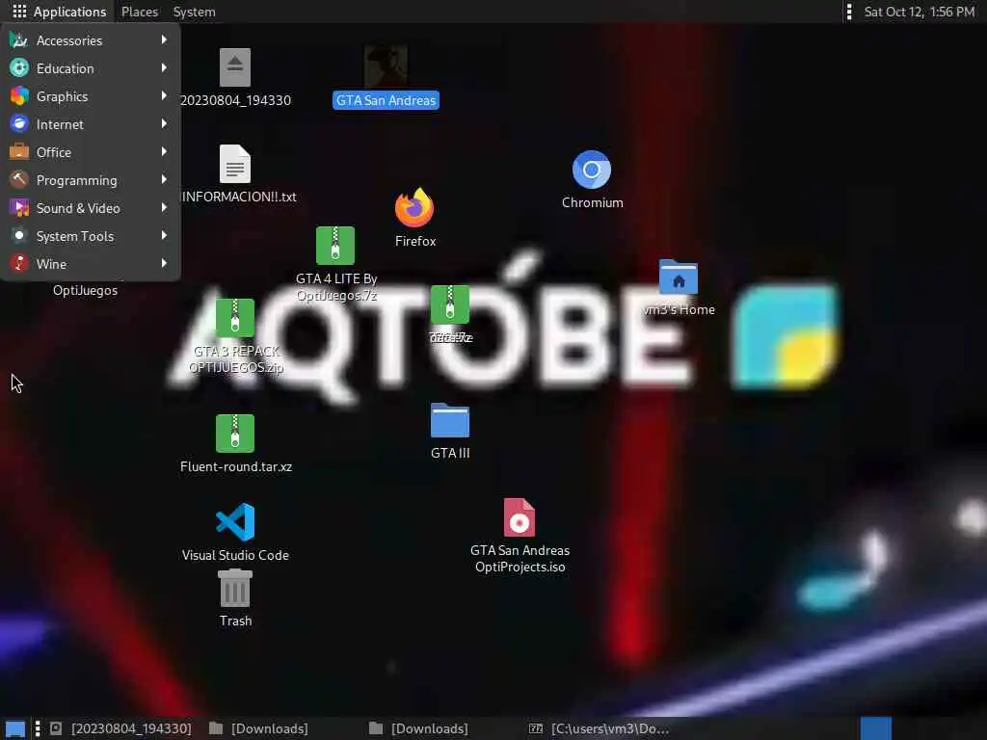The height and width of the screenshot is (740, 987).
Task: Switch to first Downloads taskbar window
Action: point(258,728)
